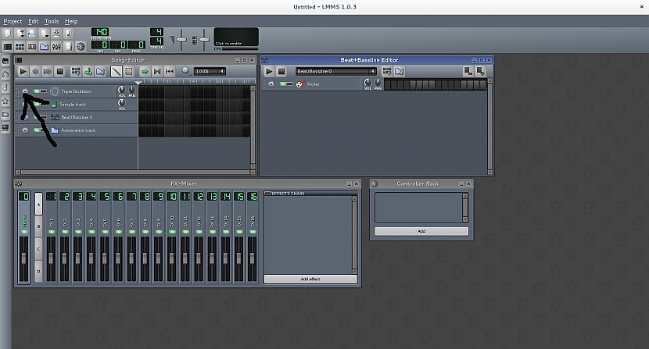Open Automation track gear menu

pos(25,130)
